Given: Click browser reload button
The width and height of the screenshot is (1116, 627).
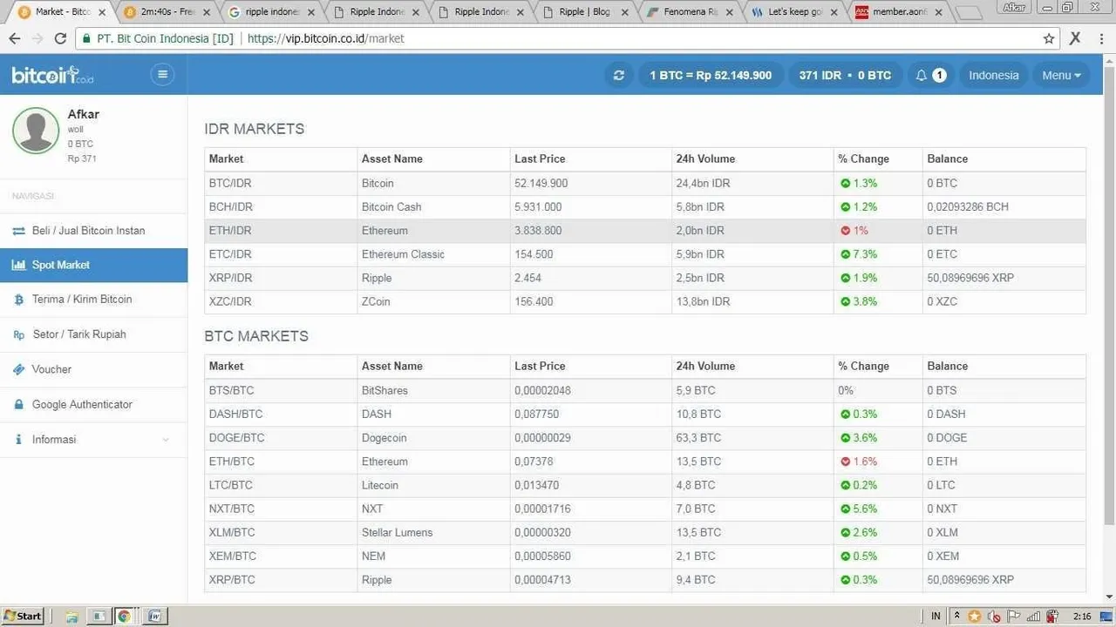Looking at the screenshot, I should [60, 38].
